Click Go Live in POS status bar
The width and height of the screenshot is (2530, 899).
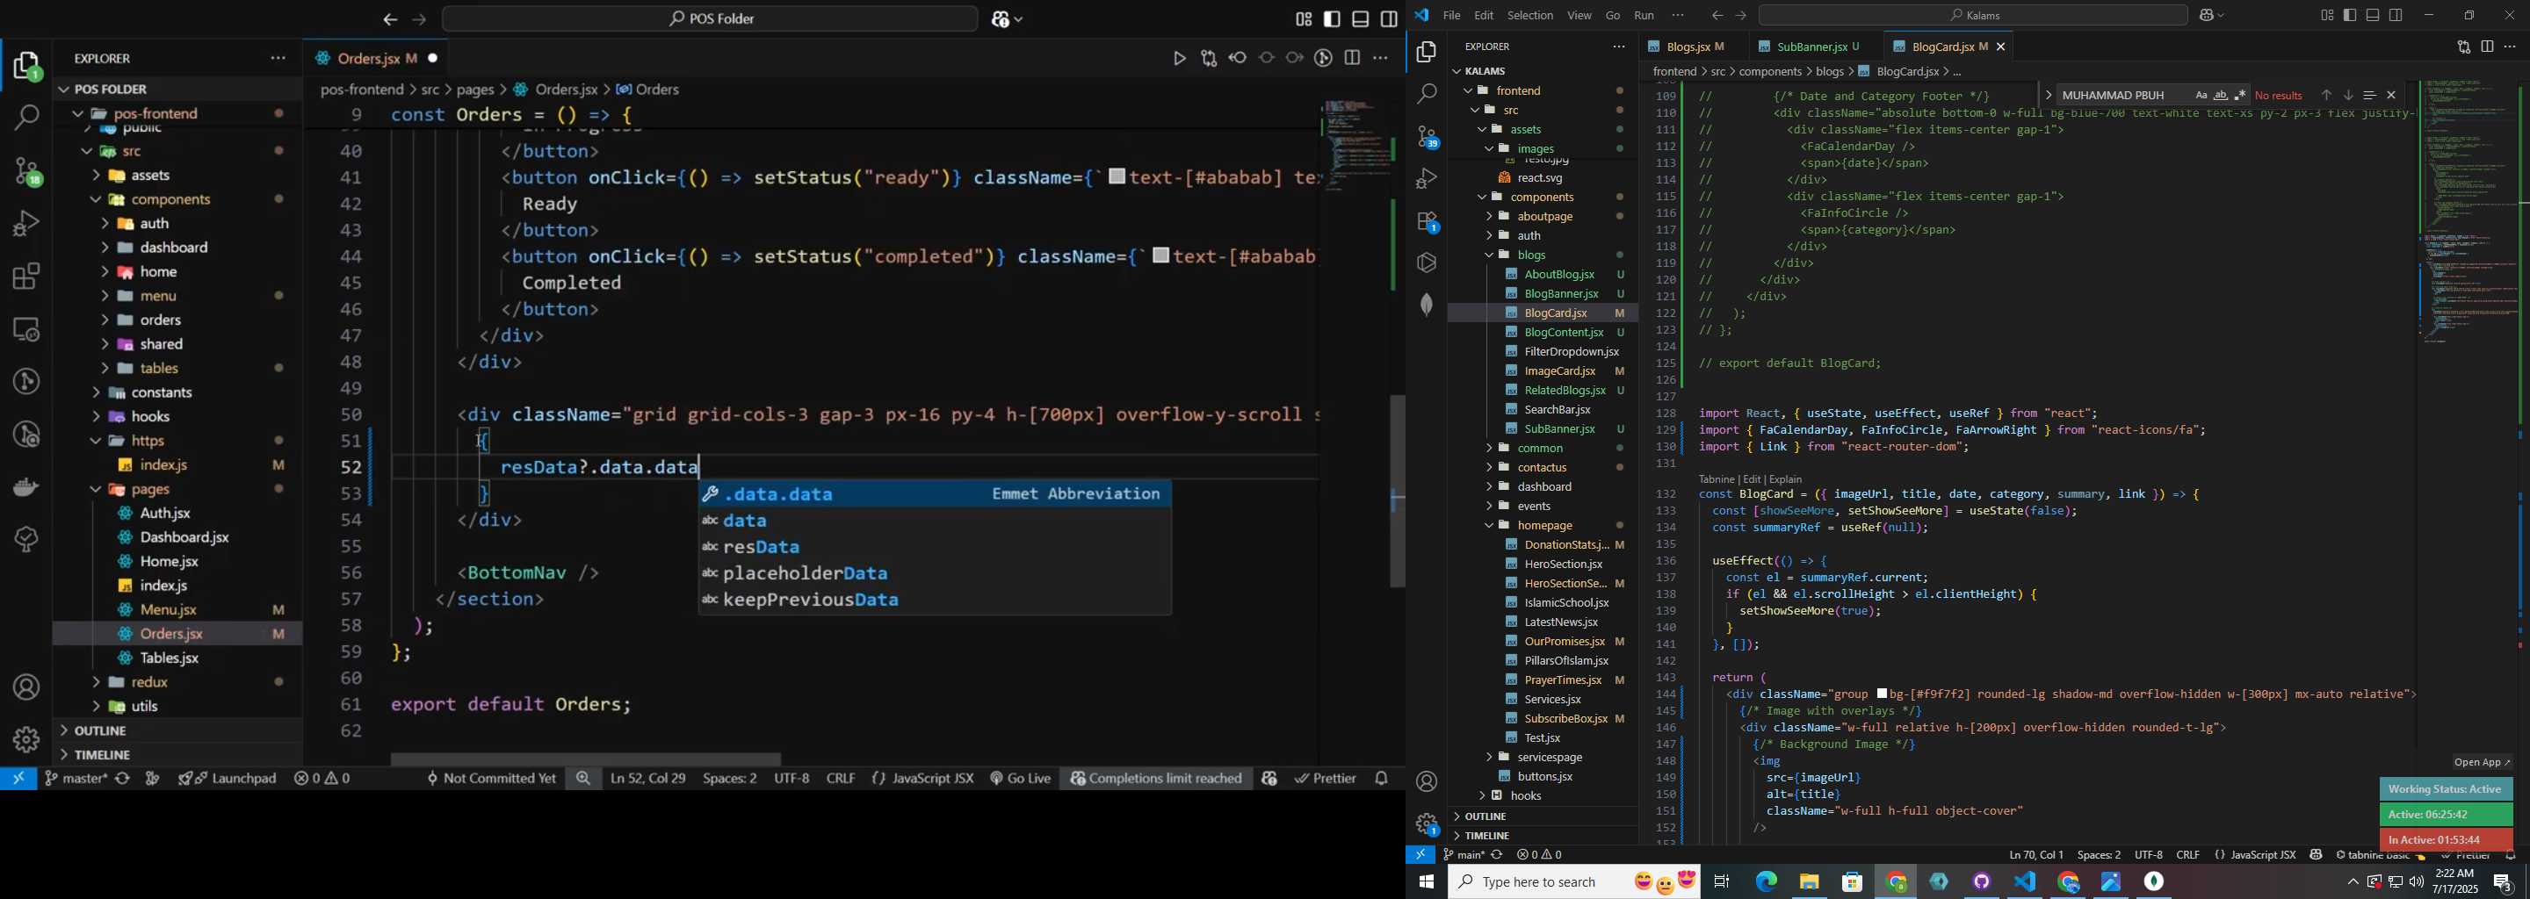click(x=1021, y=778)
